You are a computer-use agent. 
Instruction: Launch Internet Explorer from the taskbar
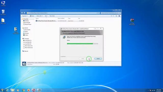pos(7,90)
